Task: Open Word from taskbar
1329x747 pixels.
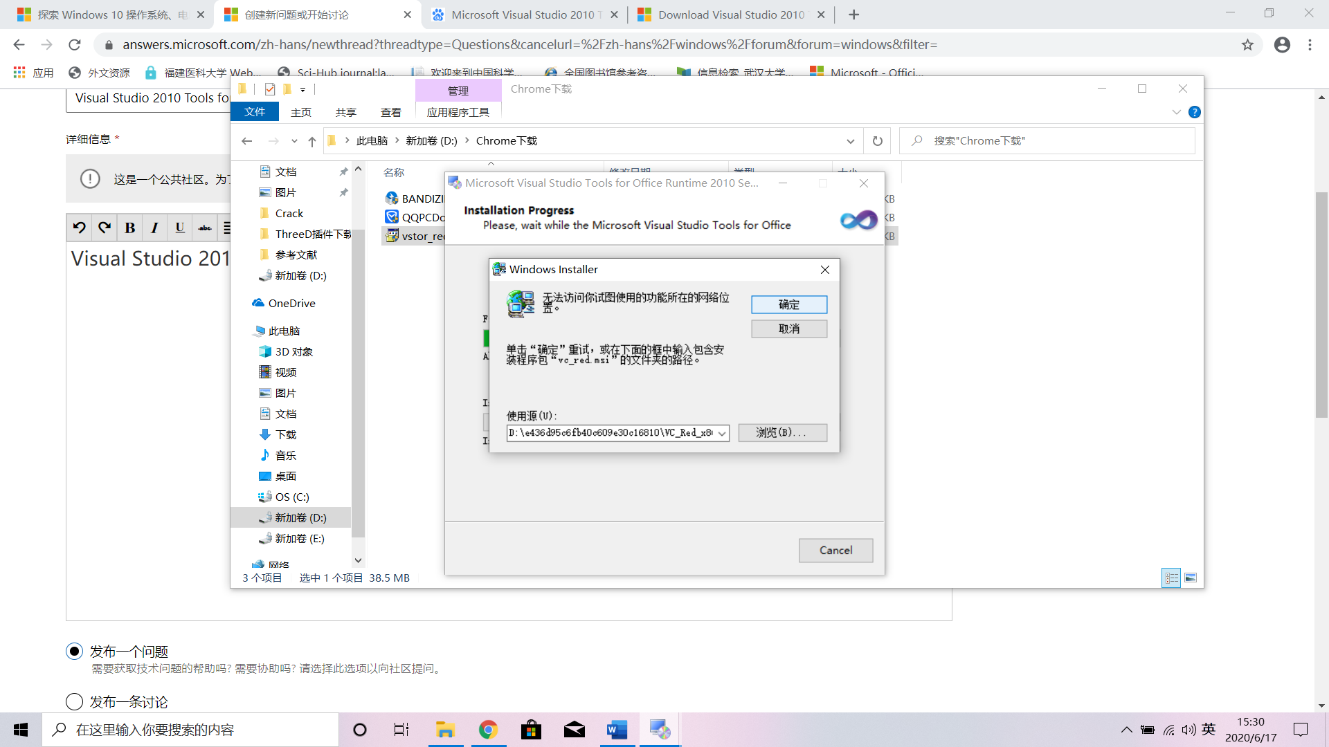Action: pos(617,730)
